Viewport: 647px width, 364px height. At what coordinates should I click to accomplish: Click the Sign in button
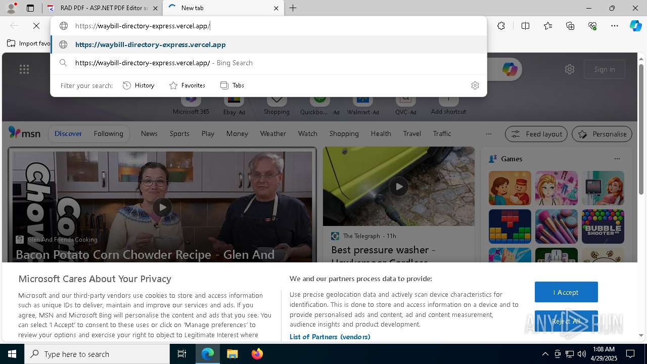pos(605,69)
